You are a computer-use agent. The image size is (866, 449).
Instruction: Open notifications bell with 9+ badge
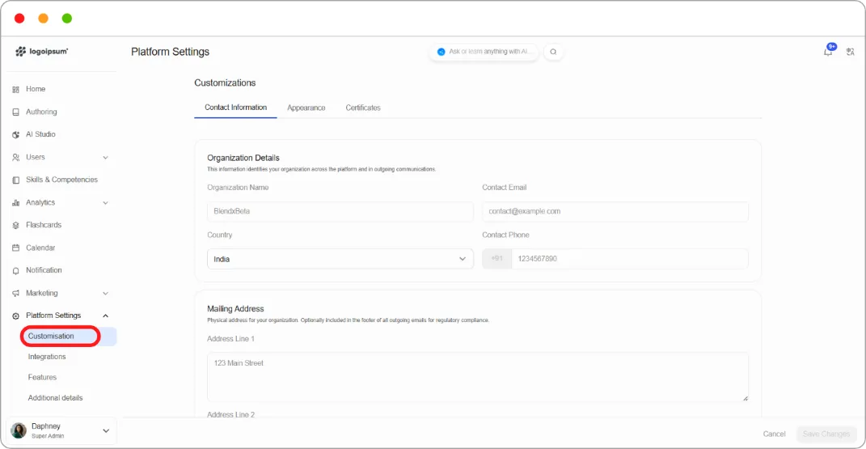[x=829, y=50]
